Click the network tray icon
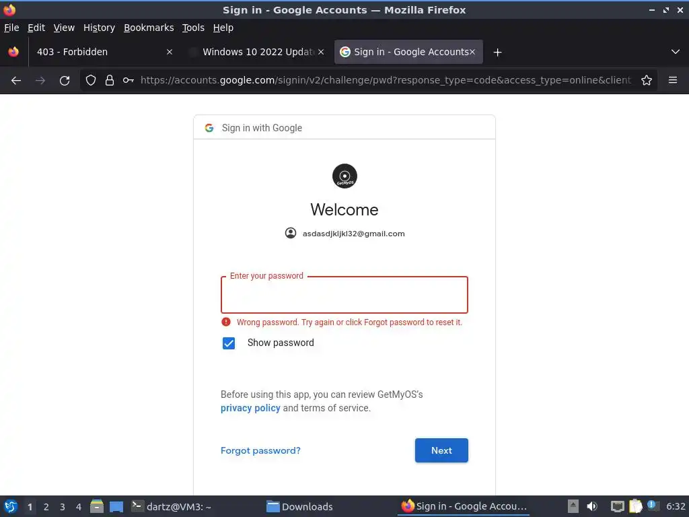The image size is (689, 517). tap(618, 506)
